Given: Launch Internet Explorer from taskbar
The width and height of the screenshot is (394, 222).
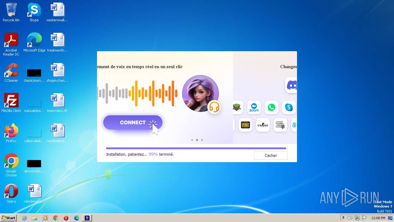Looking at the screenshot, I should click(x=24, y=218).
